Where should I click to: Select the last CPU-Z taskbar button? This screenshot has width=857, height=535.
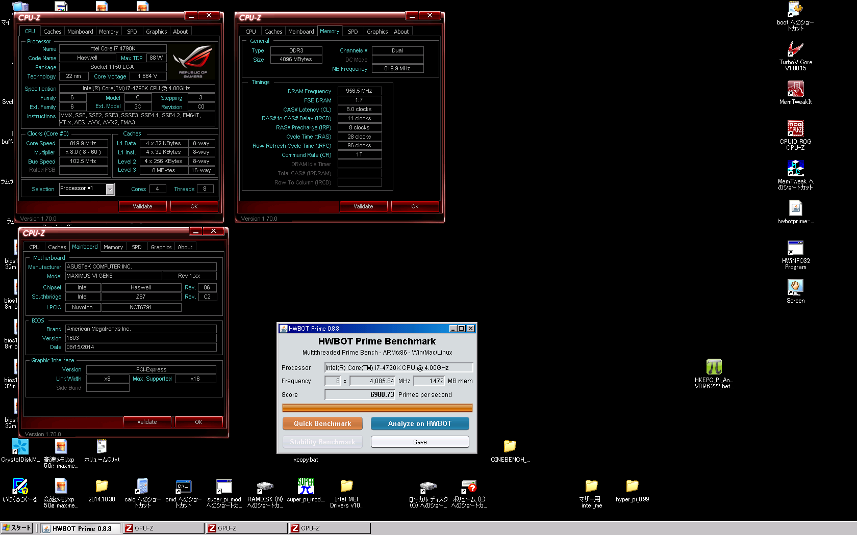point(330,528)
